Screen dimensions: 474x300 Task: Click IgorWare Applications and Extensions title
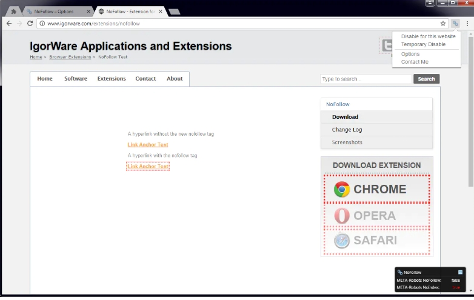tap(130, 46)
